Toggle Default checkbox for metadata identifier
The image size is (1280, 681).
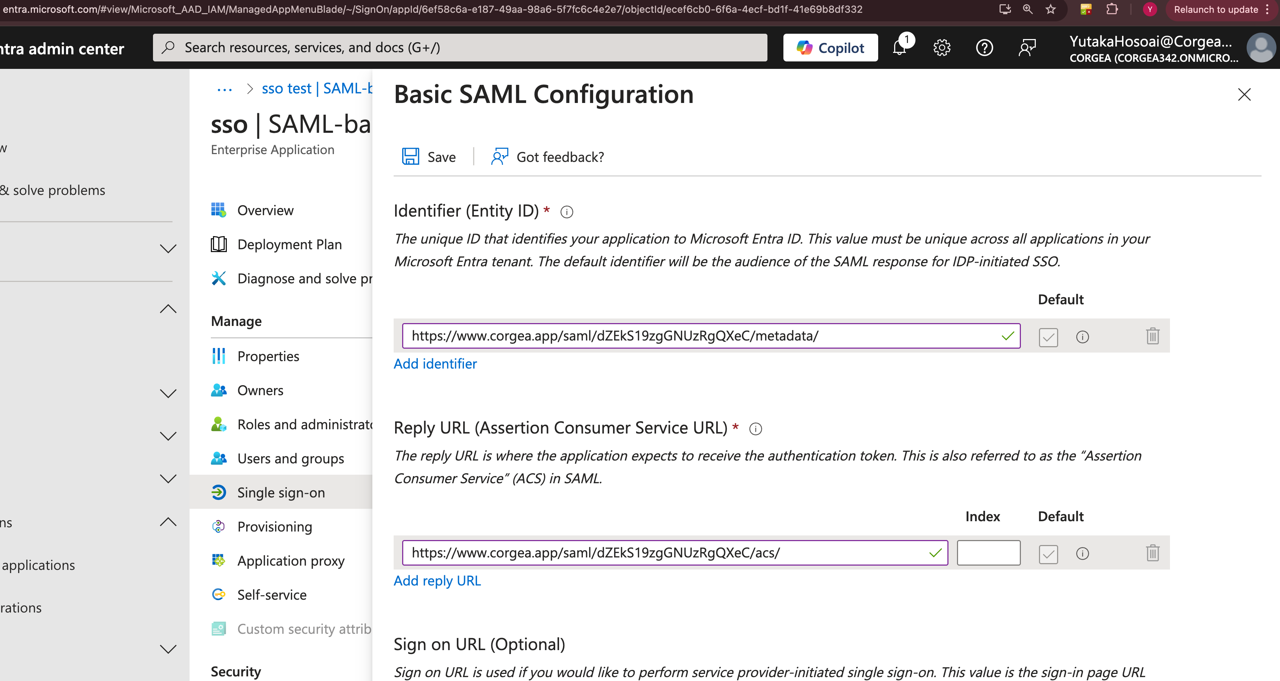(1048, 337)
